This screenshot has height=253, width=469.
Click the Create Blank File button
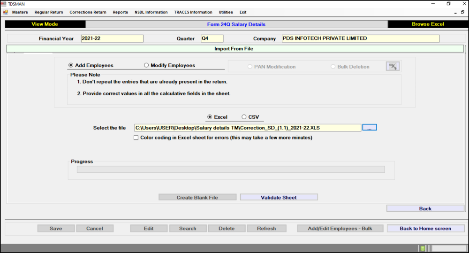click(197, 197)
